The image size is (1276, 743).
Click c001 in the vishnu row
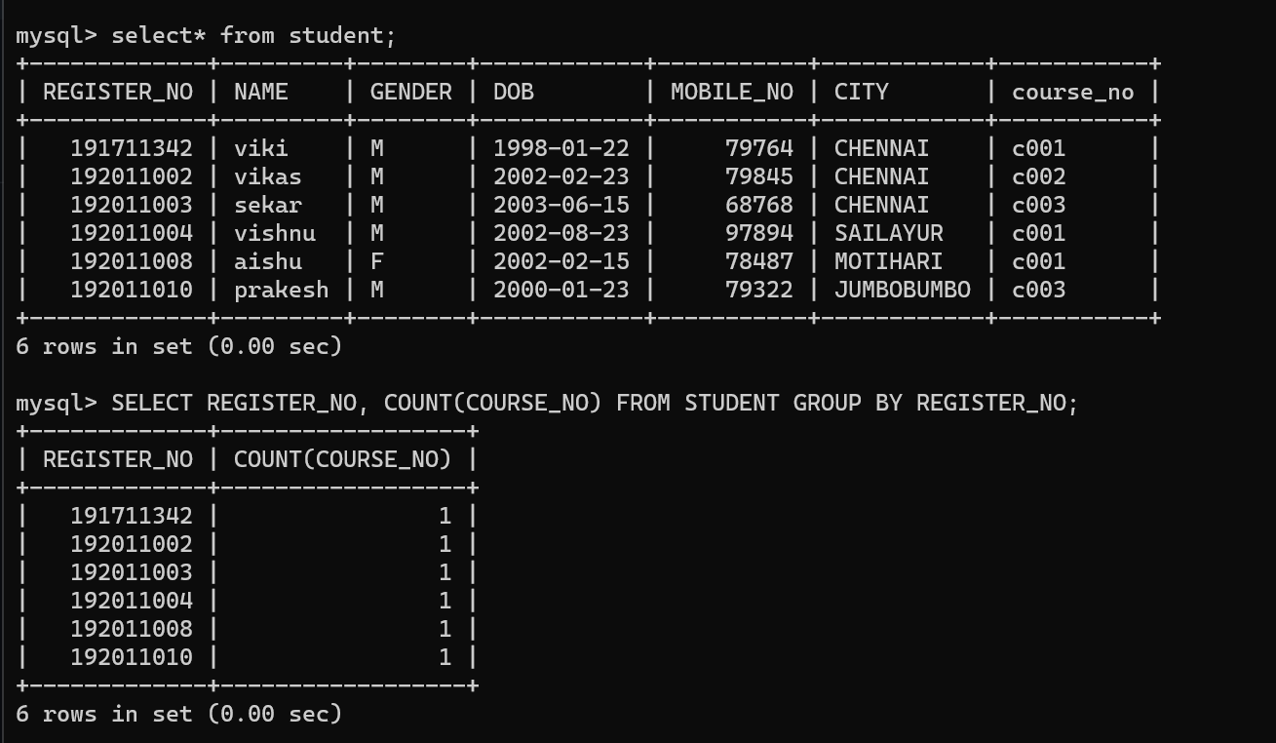point(1039,233)
